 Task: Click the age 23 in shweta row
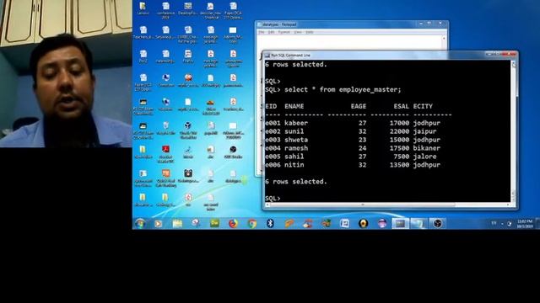click(x=362, y=140)
